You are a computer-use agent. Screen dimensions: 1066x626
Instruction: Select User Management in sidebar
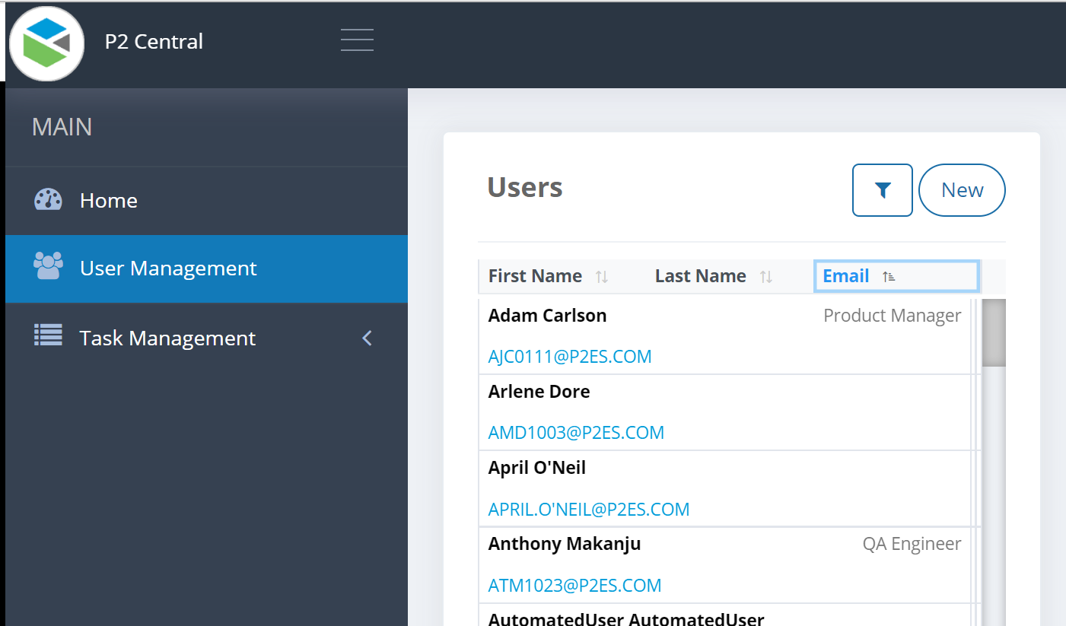[x=168, y=269]
